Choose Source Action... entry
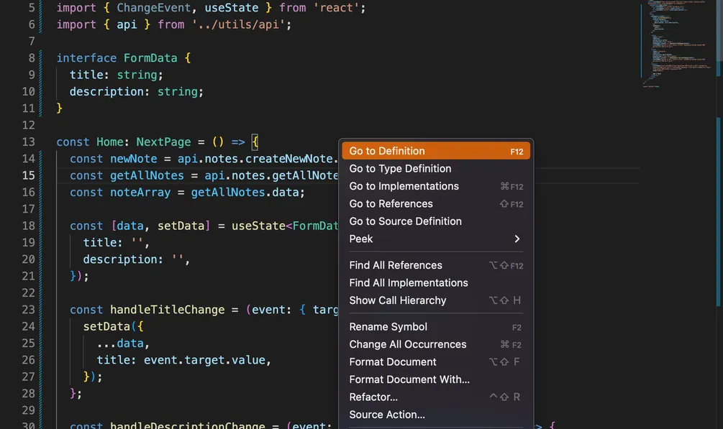The image size is (723, 429). [436, 414]
